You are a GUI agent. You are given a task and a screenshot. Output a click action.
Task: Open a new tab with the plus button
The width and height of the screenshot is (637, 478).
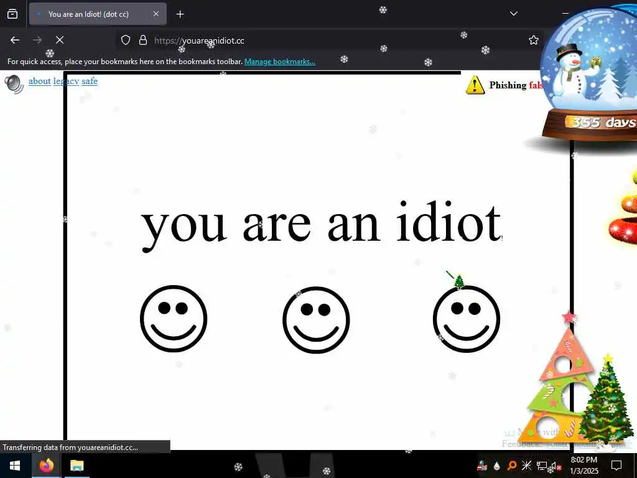click(180, 14)
